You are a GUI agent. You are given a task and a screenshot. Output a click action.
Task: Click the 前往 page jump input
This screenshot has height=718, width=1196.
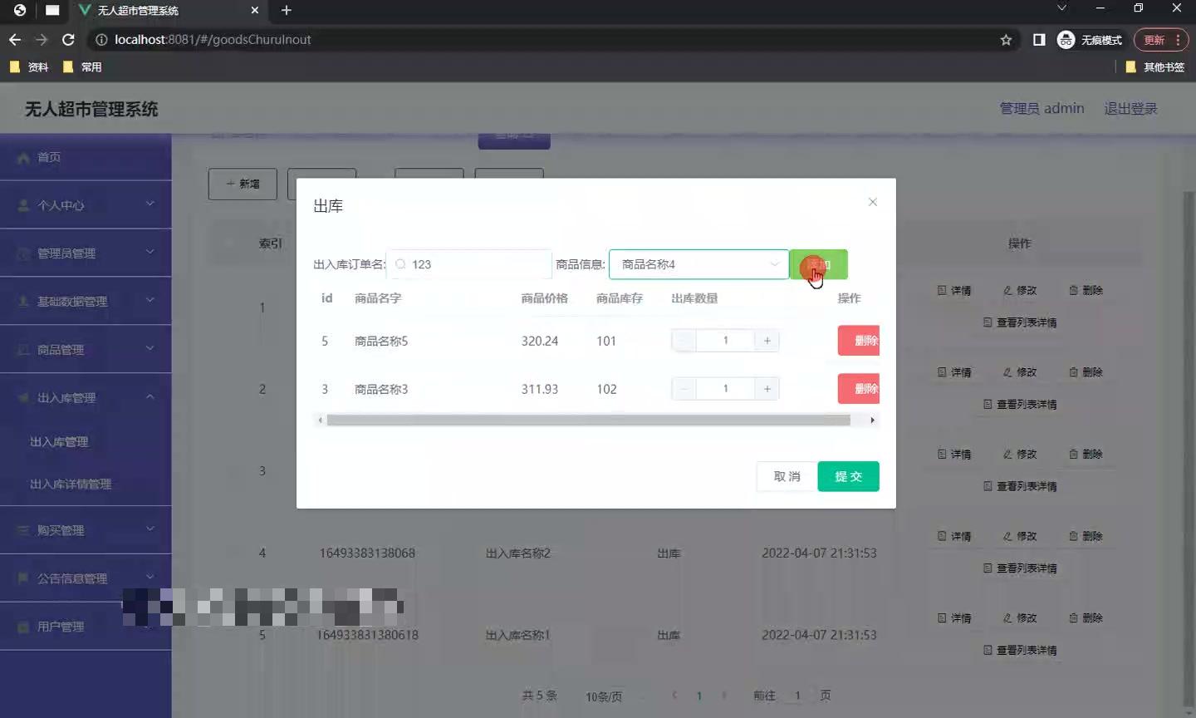pyautogui.click(x=797, y=696)
